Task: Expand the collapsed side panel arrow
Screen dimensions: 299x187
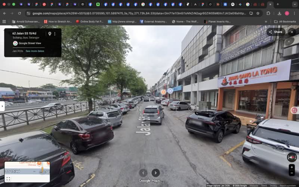Action: 2,106
